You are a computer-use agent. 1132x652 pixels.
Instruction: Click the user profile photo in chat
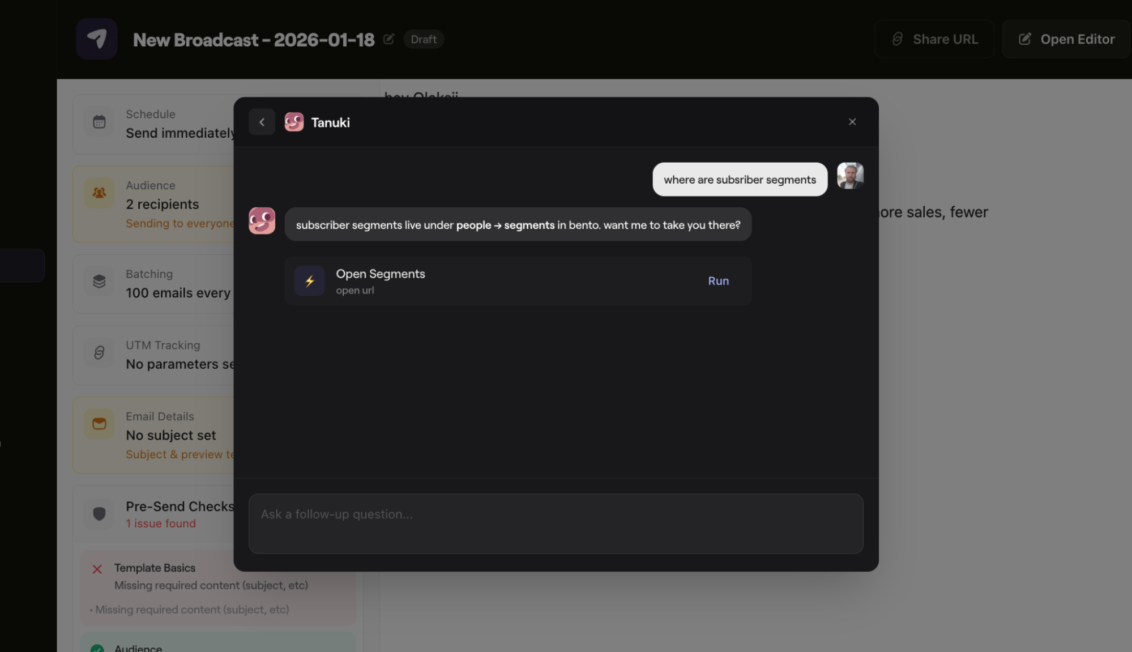[x=850, y=176]
